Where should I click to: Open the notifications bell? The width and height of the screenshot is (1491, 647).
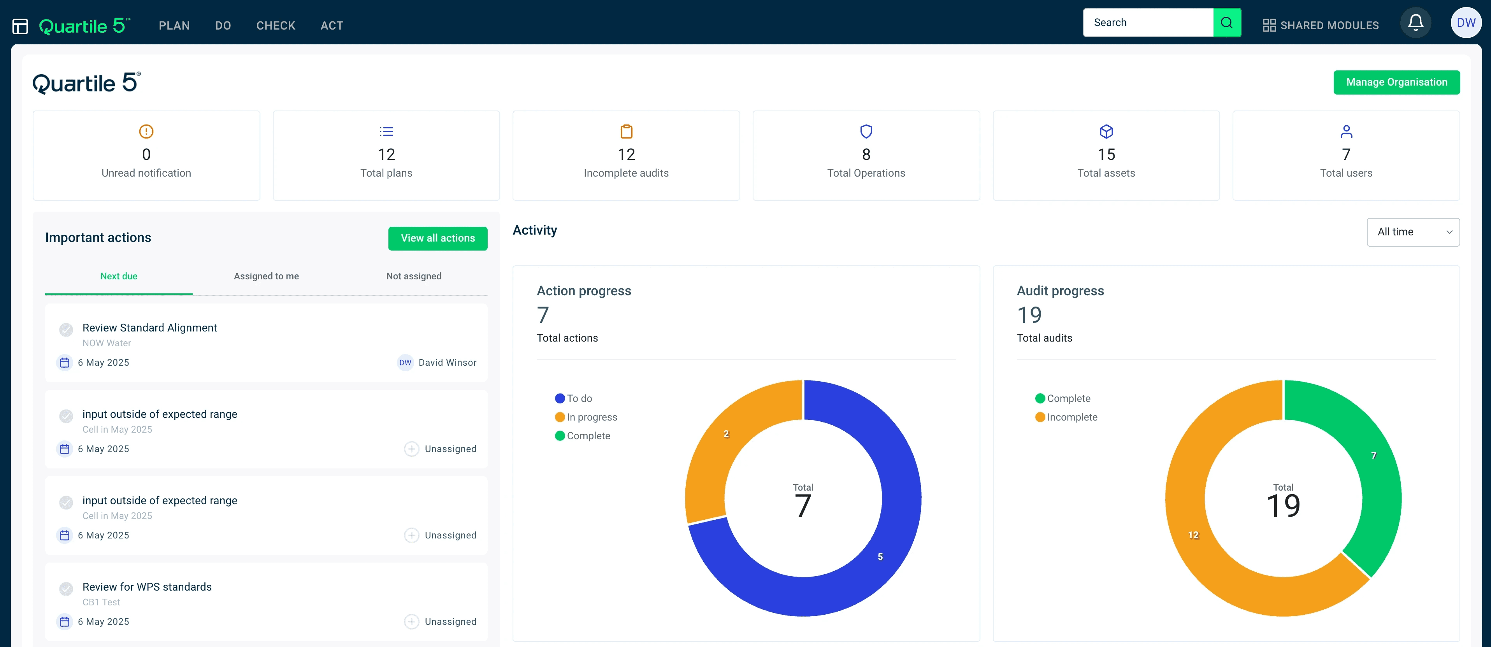pyautogui.click(x=1415, y=23)
